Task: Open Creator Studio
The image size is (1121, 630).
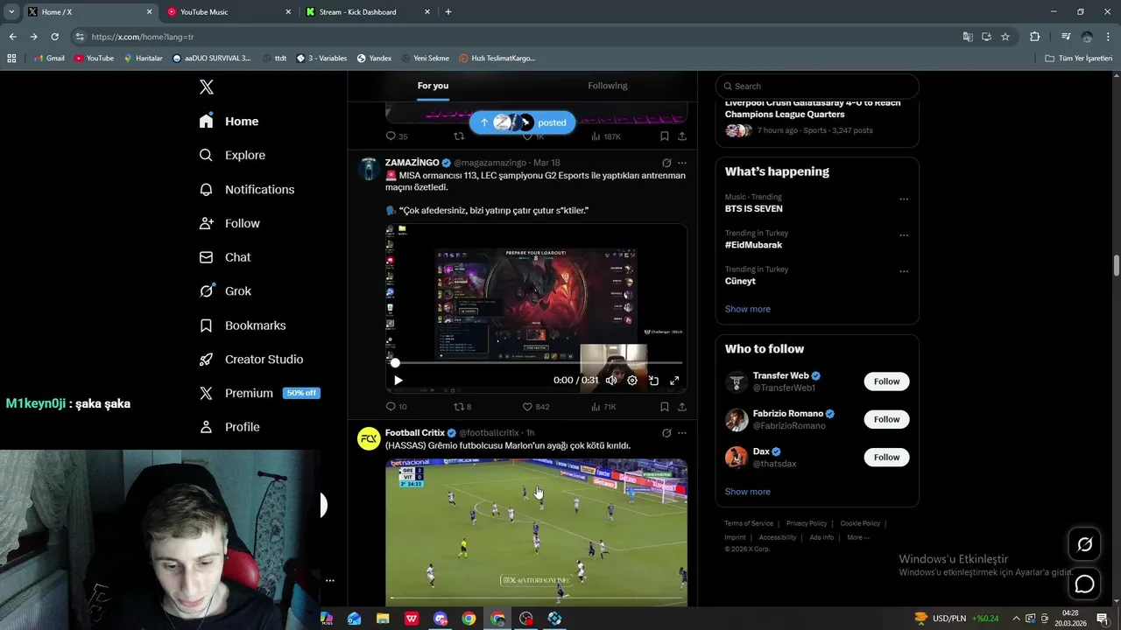Action: point(251,360)
